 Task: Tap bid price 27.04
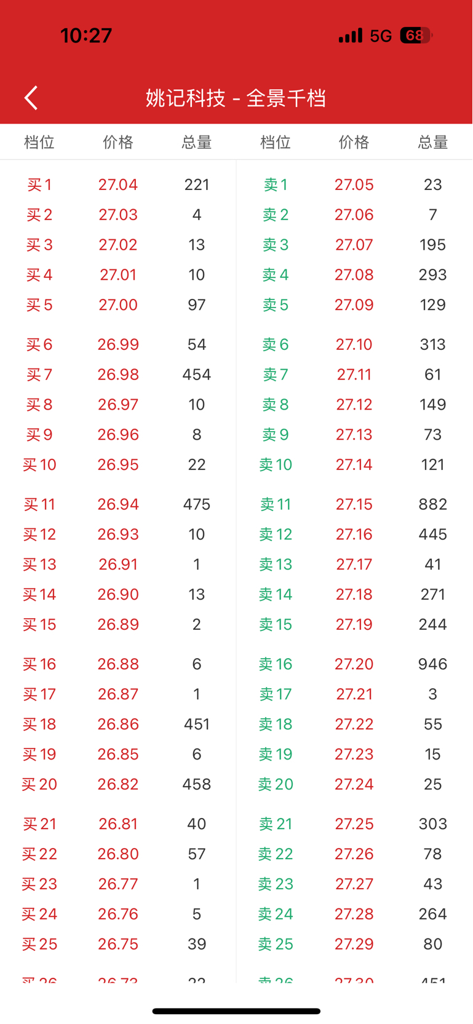(118, 185)
